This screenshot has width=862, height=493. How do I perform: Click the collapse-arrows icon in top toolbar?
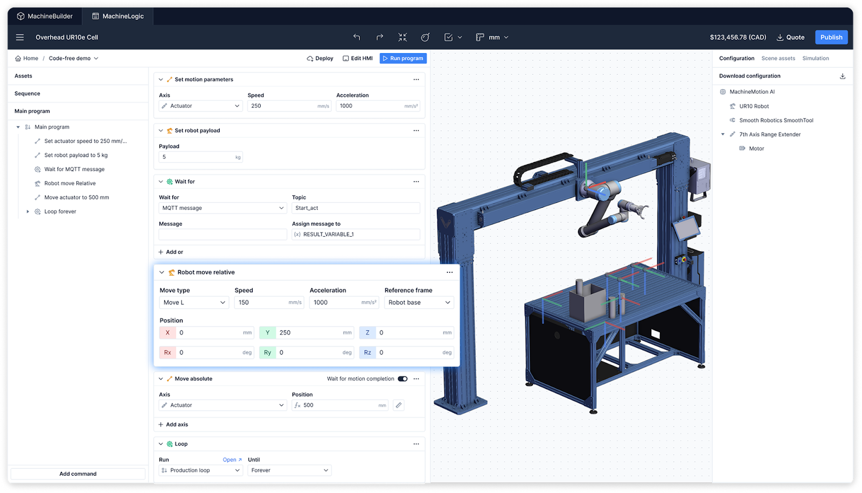[402, 37]
